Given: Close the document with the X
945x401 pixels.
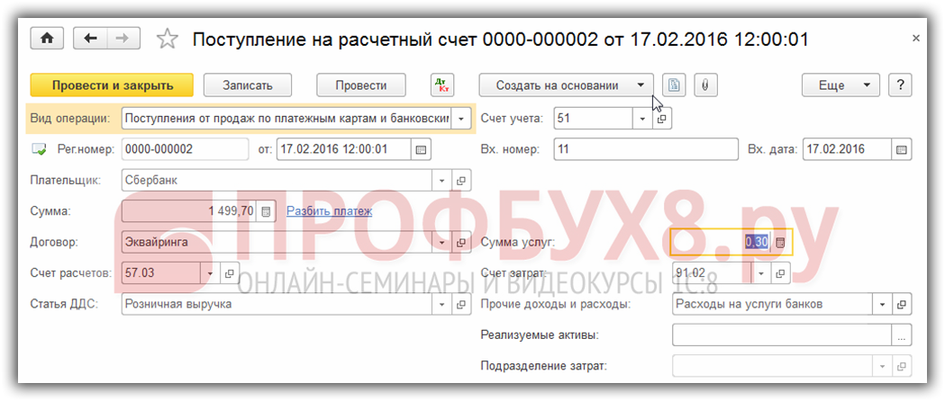Looking at the screenshot, I should click(x=915, y=39).
